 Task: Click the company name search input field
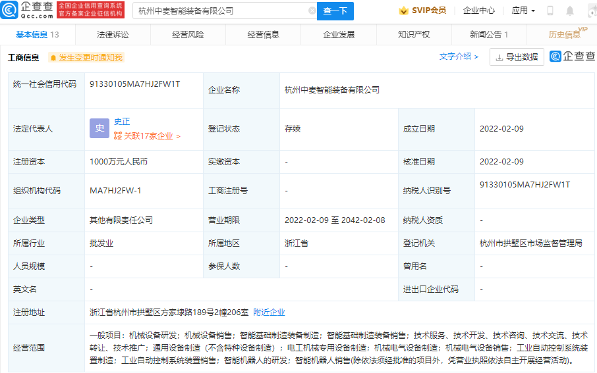[221, 11]
